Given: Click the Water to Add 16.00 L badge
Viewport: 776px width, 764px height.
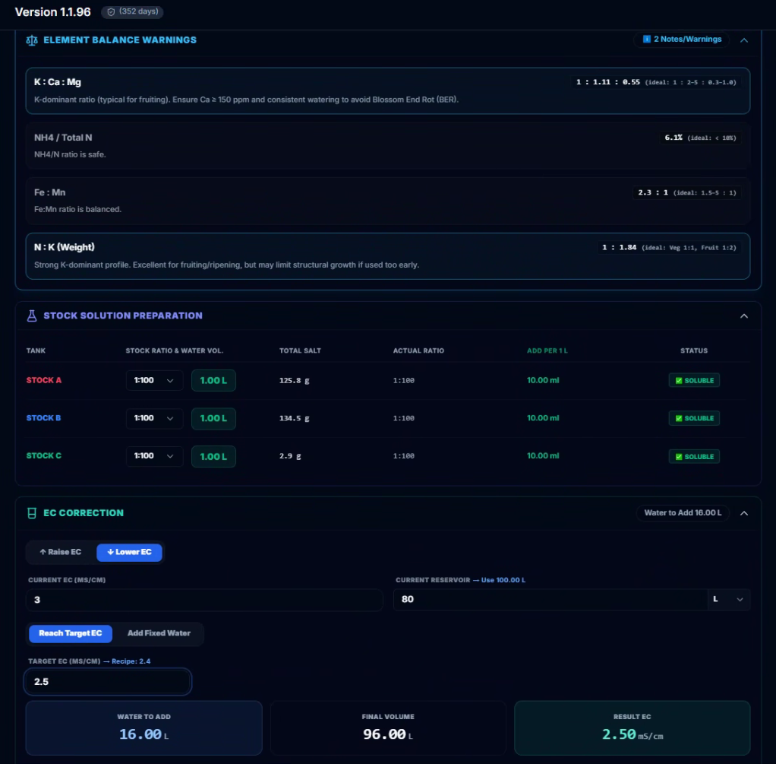Looking at the screenshot, I should click(683, 513).
